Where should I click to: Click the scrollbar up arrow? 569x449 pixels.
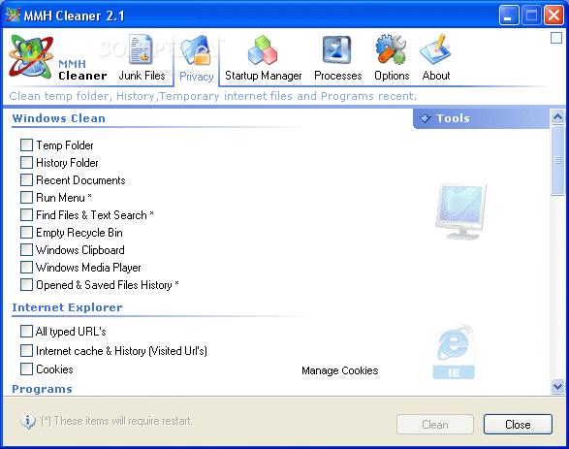557,117
